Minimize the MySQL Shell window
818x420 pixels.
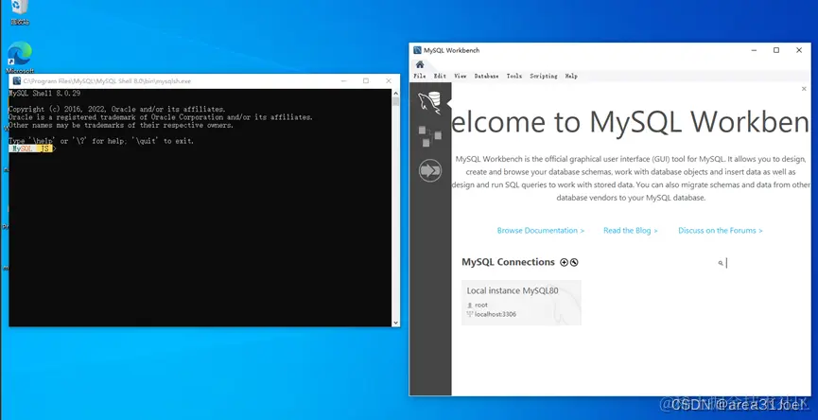click(x=343, y=80)
